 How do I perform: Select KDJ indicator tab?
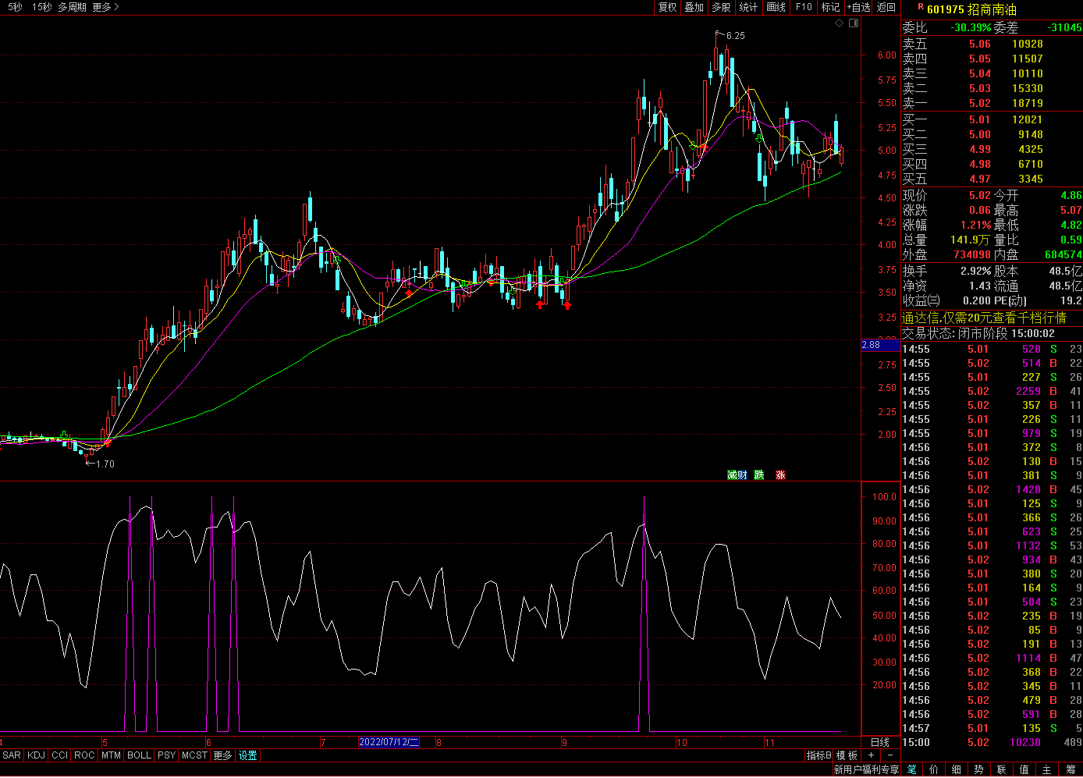(x=36, y=755)
